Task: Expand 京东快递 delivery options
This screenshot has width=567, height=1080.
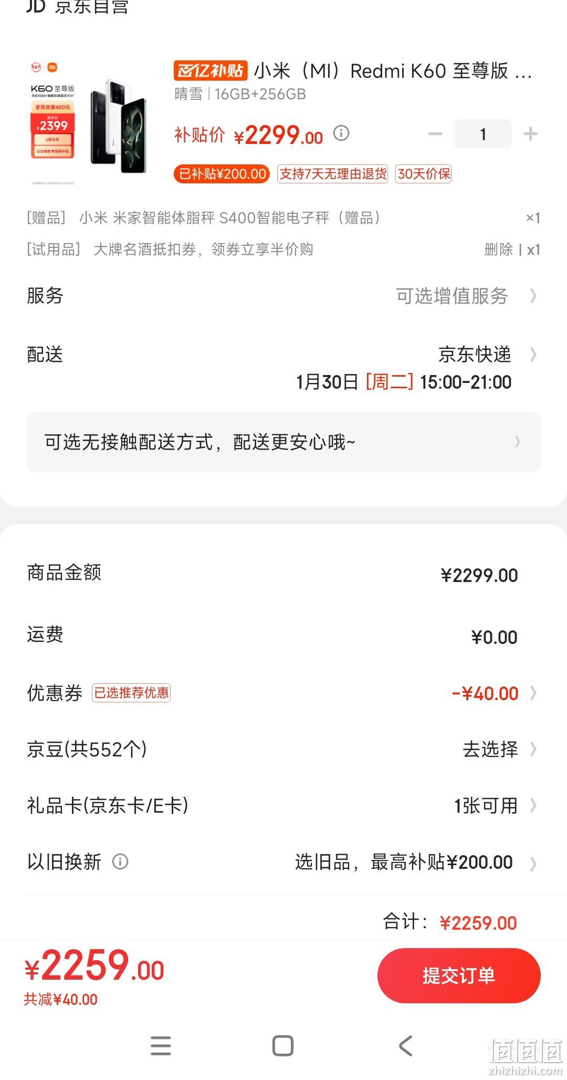Action: [x=283, y=368]
